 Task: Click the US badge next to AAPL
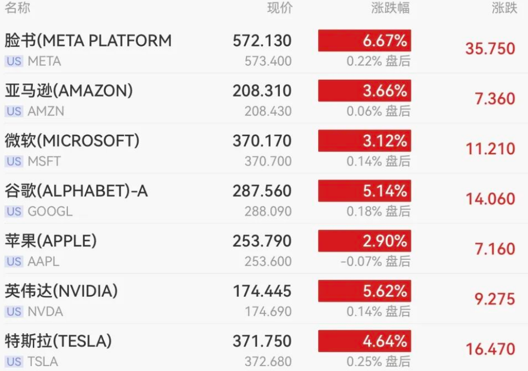[x=14, y=262]
